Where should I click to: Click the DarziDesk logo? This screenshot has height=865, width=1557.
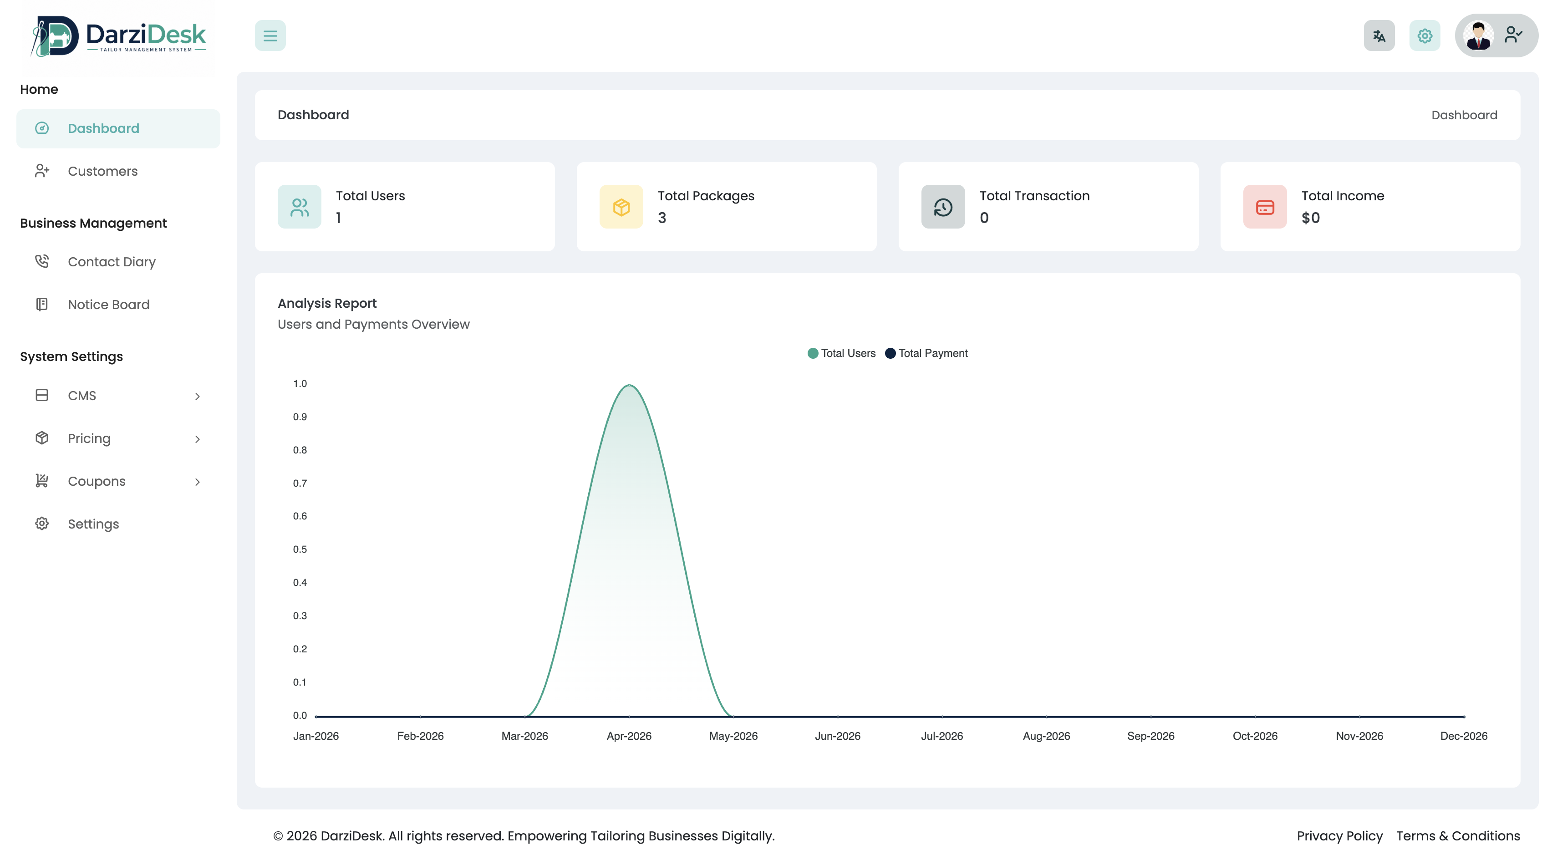(119, 36)
